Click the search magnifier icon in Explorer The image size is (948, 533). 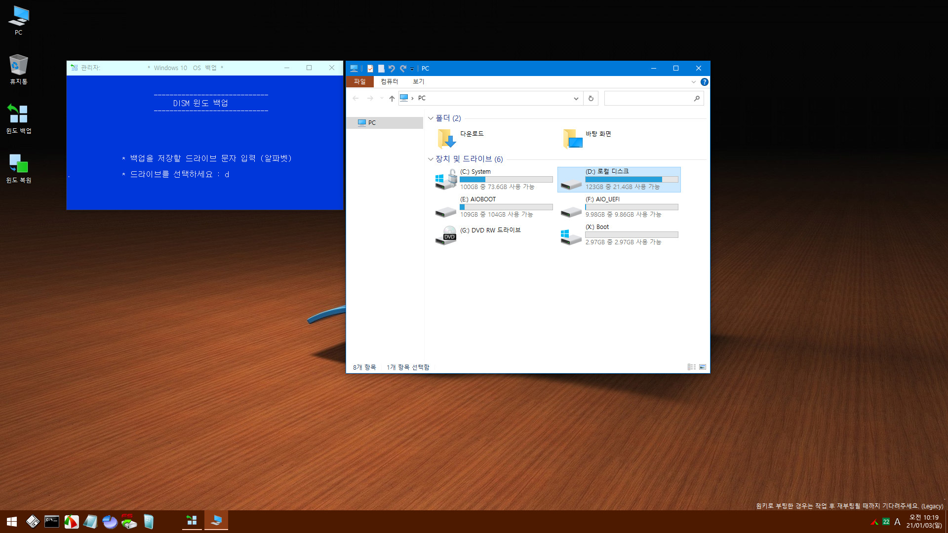[x=697, y=98]
